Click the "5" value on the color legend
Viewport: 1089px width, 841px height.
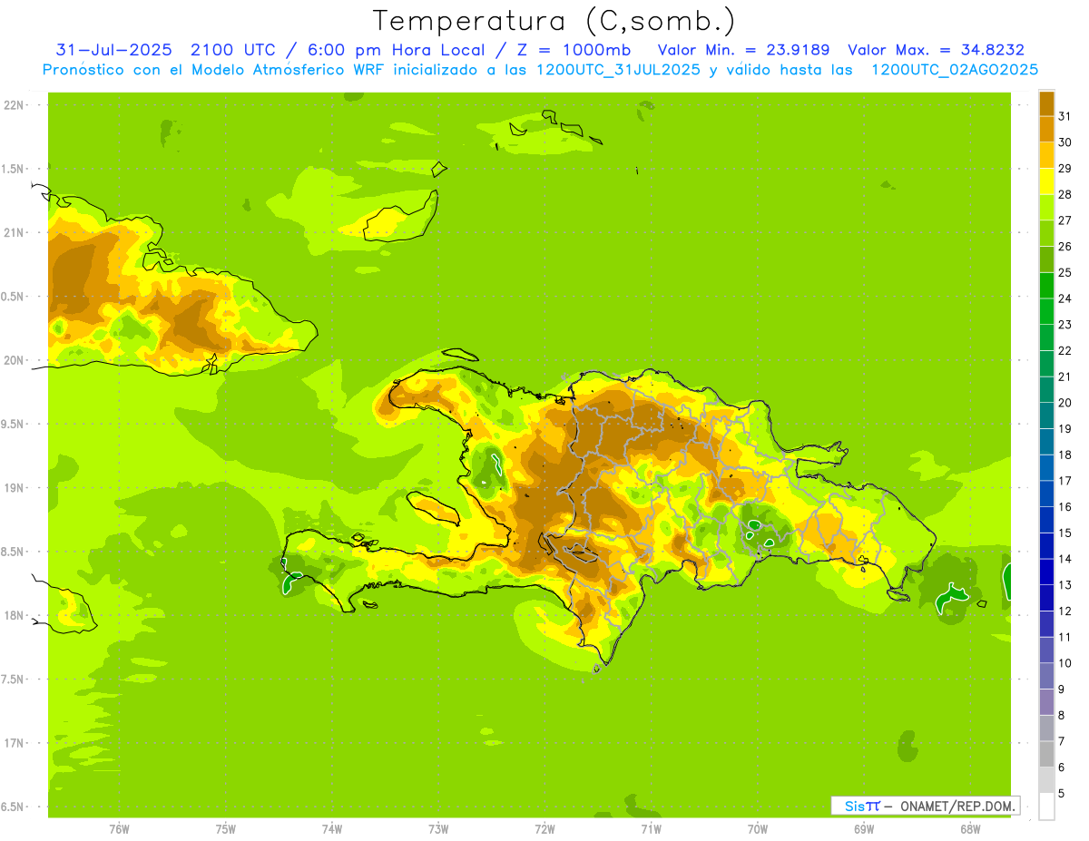click(x=1063, y=794)
